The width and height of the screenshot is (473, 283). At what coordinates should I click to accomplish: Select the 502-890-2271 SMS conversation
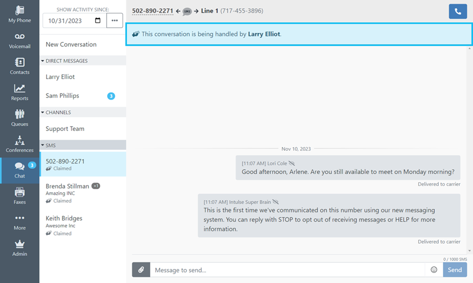point(83,164)
